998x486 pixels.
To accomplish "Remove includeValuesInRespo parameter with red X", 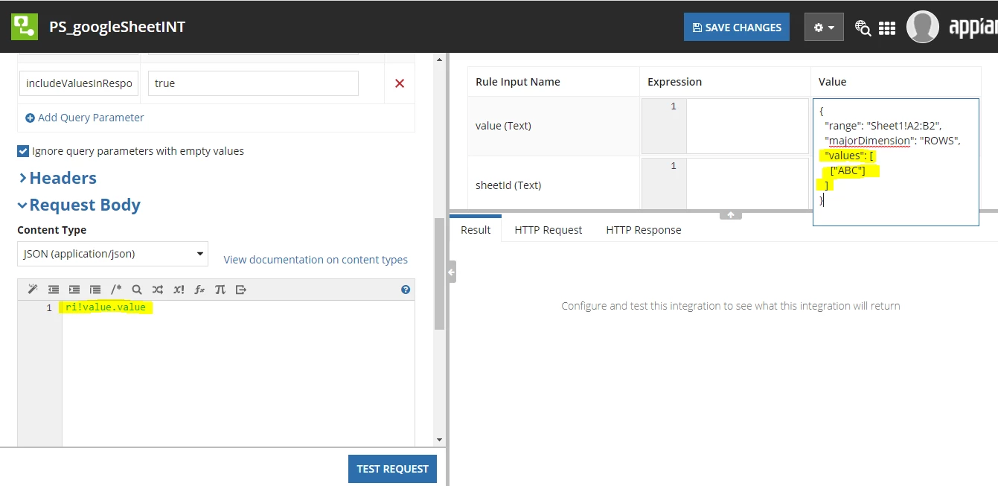I will pyautogui.click(x=400, y=83).
